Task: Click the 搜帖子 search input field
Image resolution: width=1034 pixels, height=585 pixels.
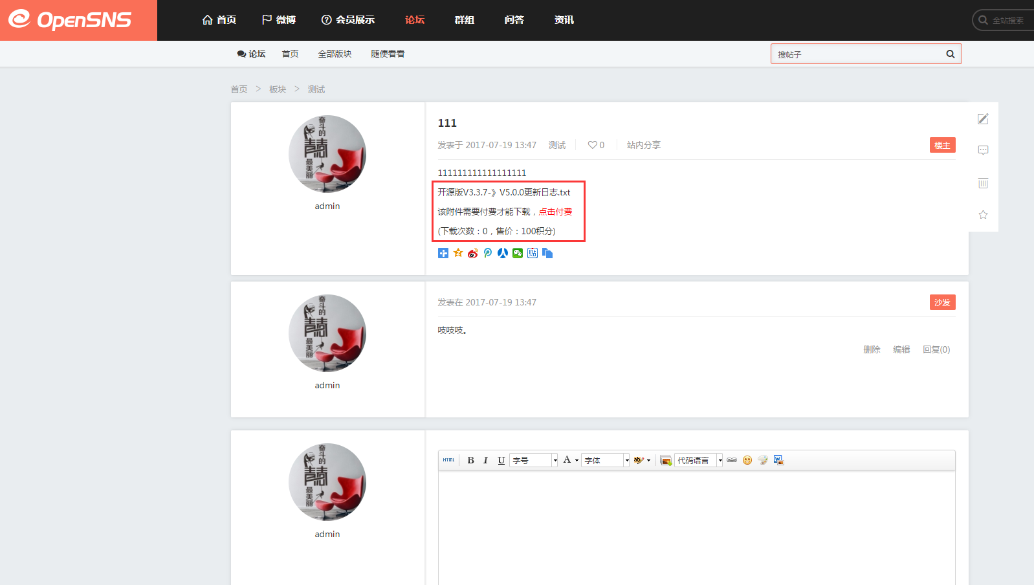Action: [x=857, y=54]
